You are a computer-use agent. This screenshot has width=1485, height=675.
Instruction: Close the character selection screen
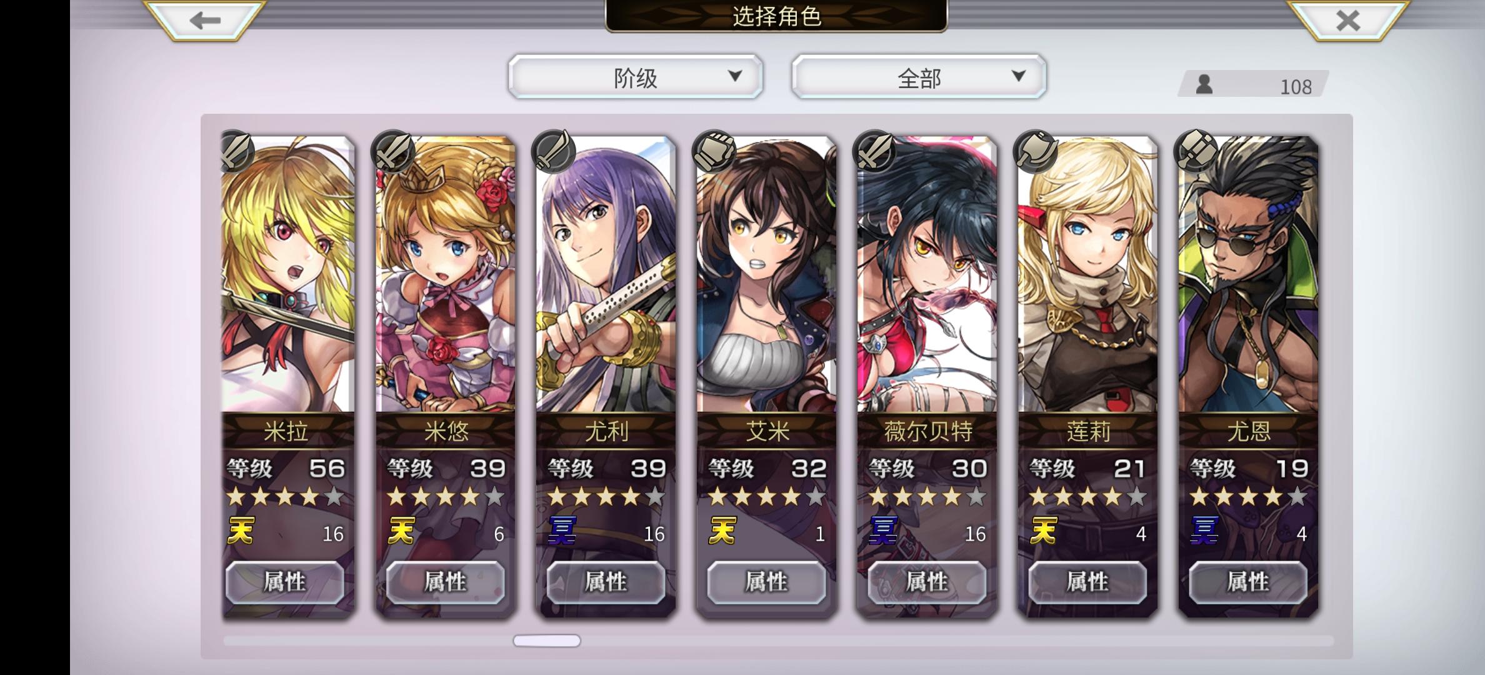tap(1348, 21)
